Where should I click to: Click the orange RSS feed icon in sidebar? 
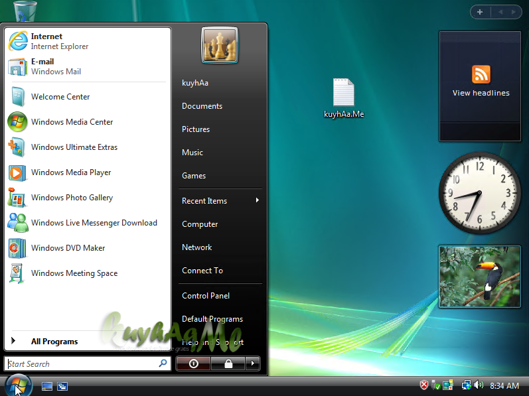tap(481, 74)
